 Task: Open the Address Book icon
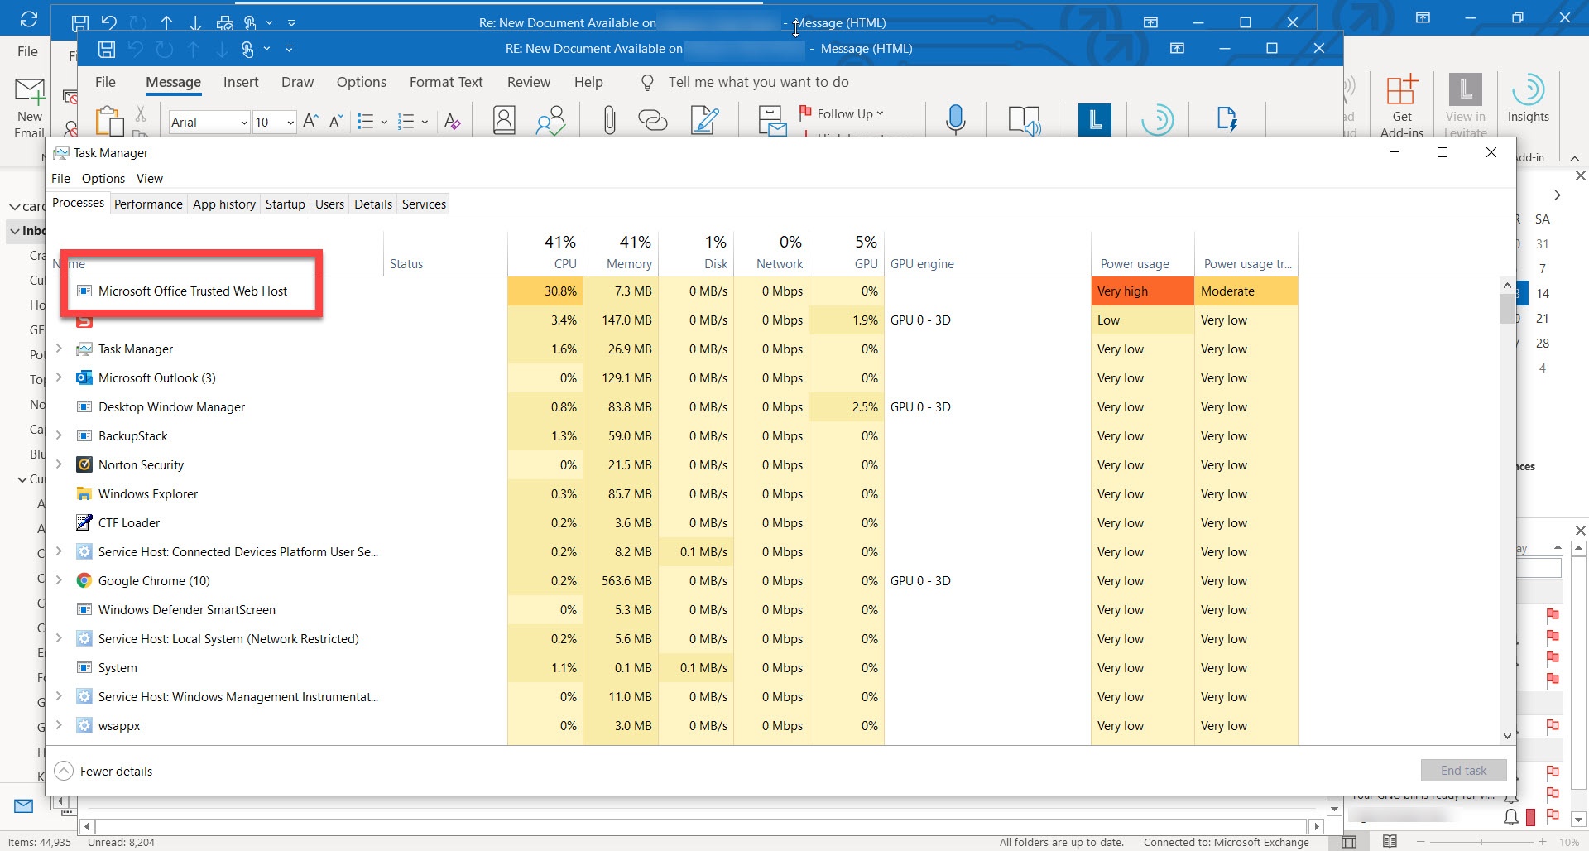click(504, 120)
